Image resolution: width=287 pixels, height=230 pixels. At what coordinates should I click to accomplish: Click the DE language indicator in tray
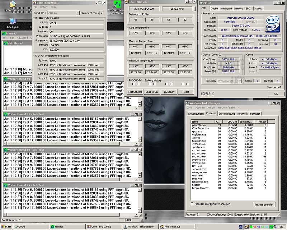click(x=240, y=227)
